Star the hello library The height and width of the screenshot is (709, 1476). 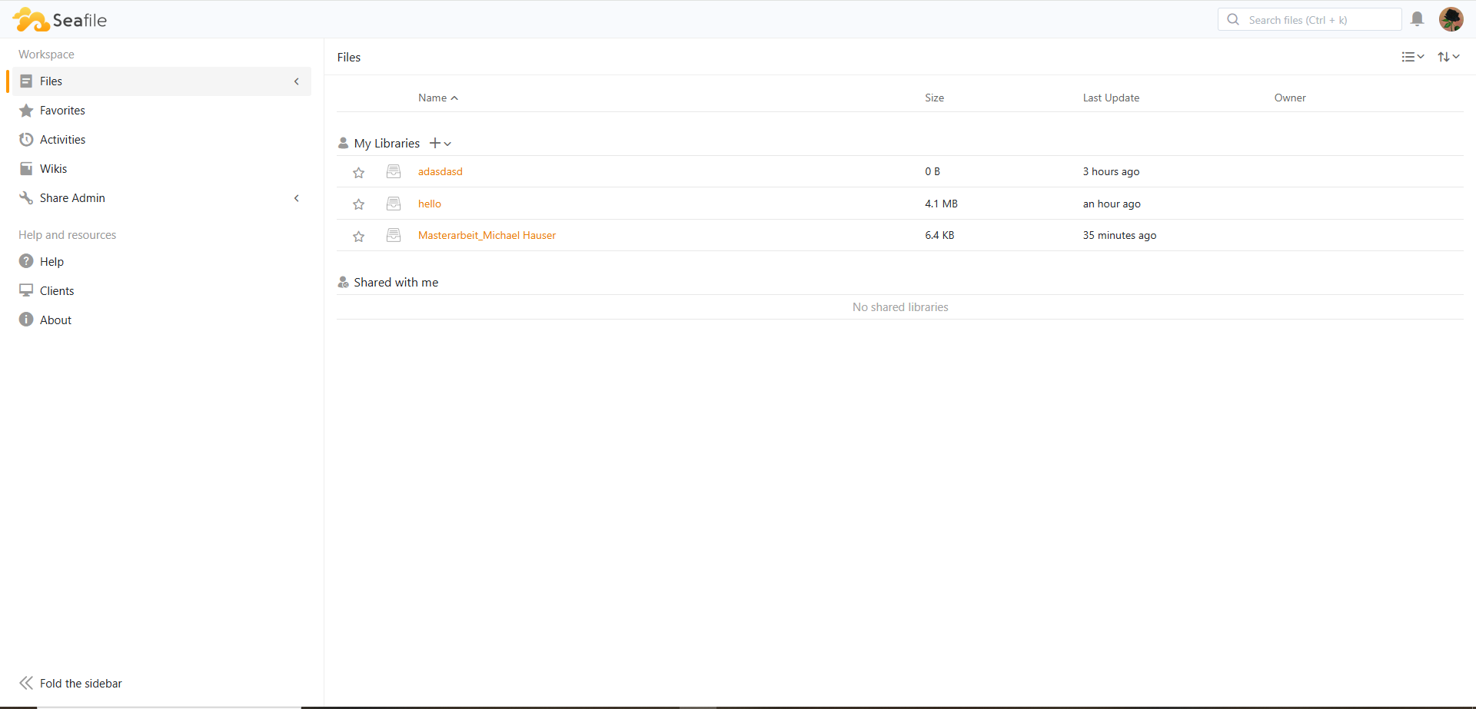click(358, 204)
